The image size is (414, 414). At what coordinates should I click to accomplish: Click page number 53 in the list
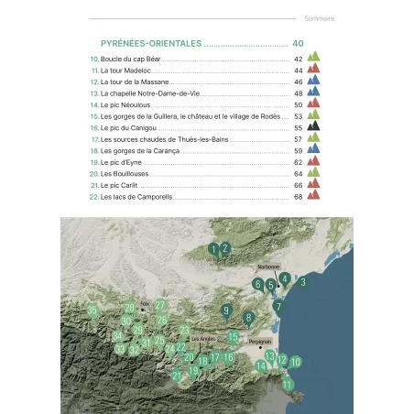[x=299, y=116]
